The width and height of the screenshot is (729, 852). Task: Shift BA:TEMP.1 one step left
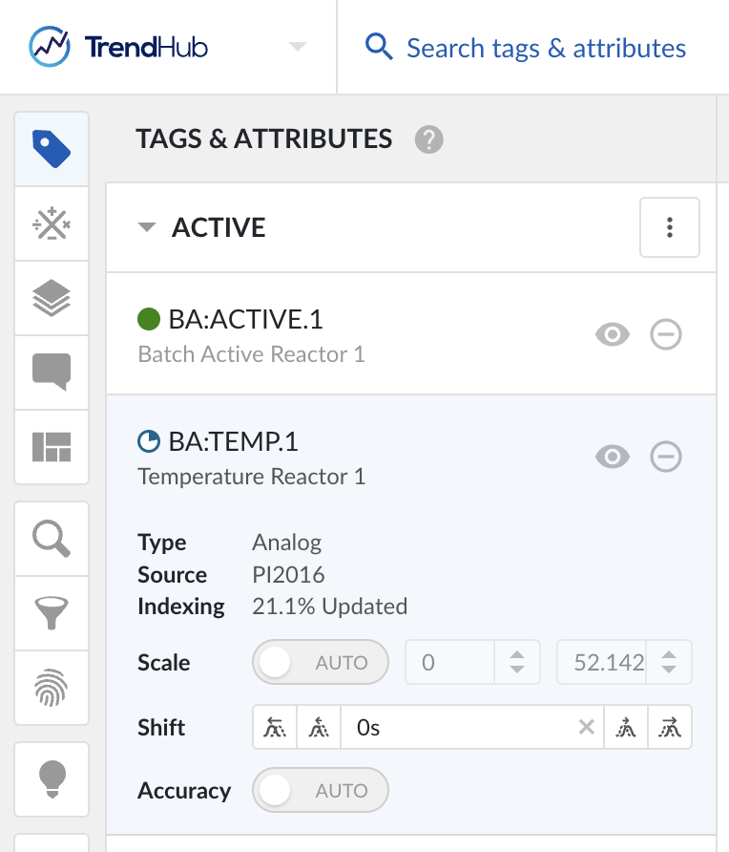pyautogui.click(x=319, y=727)
